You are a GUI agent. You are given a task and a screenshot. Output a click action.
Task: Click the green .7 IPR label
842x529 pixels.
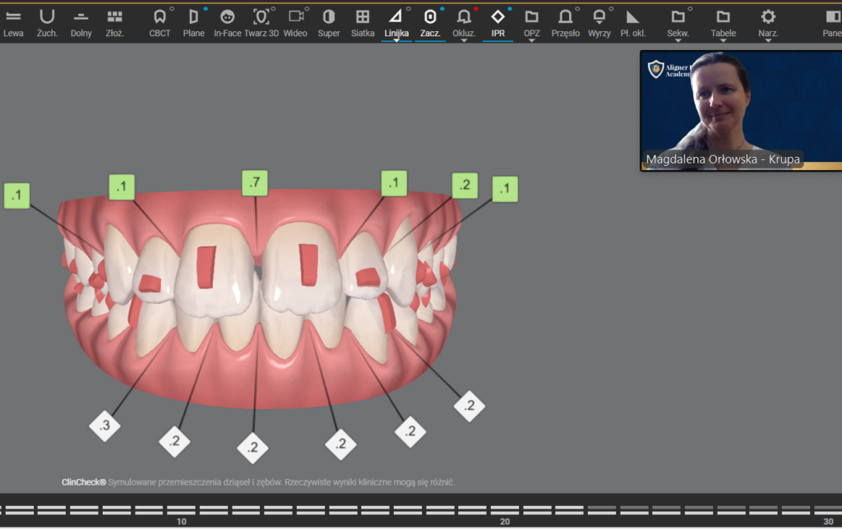point(255,183)
